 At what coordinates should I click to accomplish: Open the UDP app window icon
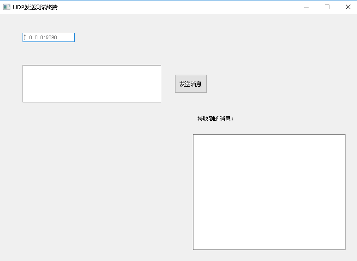tap(6, 7)
